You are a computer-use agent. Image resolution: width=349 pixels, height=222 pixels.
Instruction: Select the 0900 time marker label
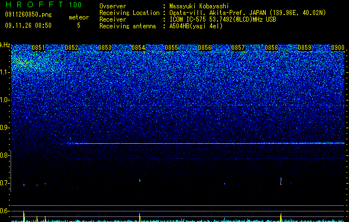pyautogui.click(x=338, y=48)
